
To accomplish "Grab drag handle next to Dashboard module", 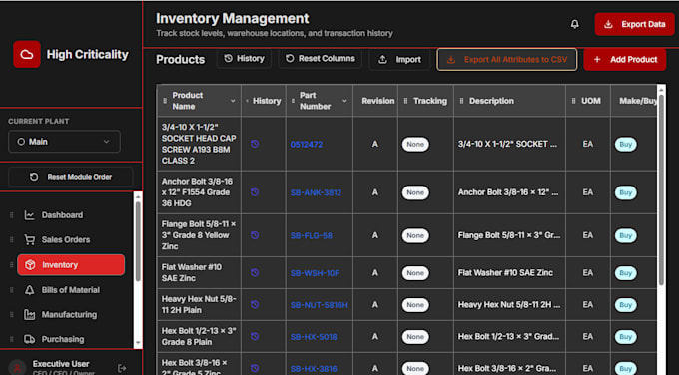I will pyautogui.click(x=12, y=215).
